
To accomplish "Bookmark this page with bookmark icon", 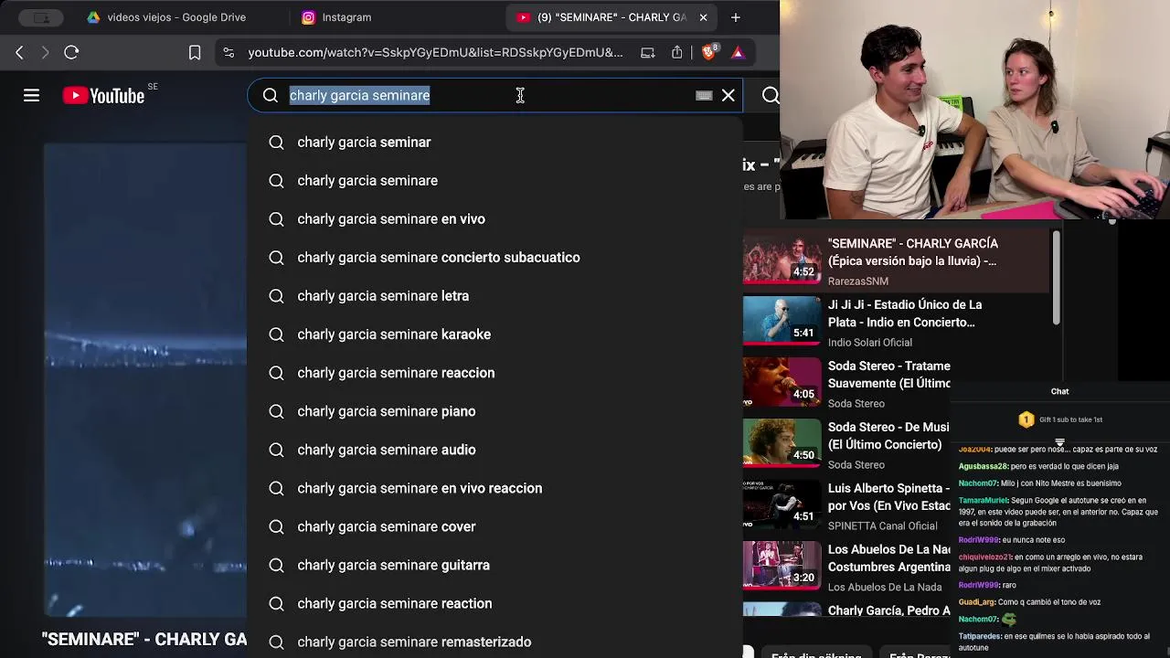I will (x=195, y=53).
